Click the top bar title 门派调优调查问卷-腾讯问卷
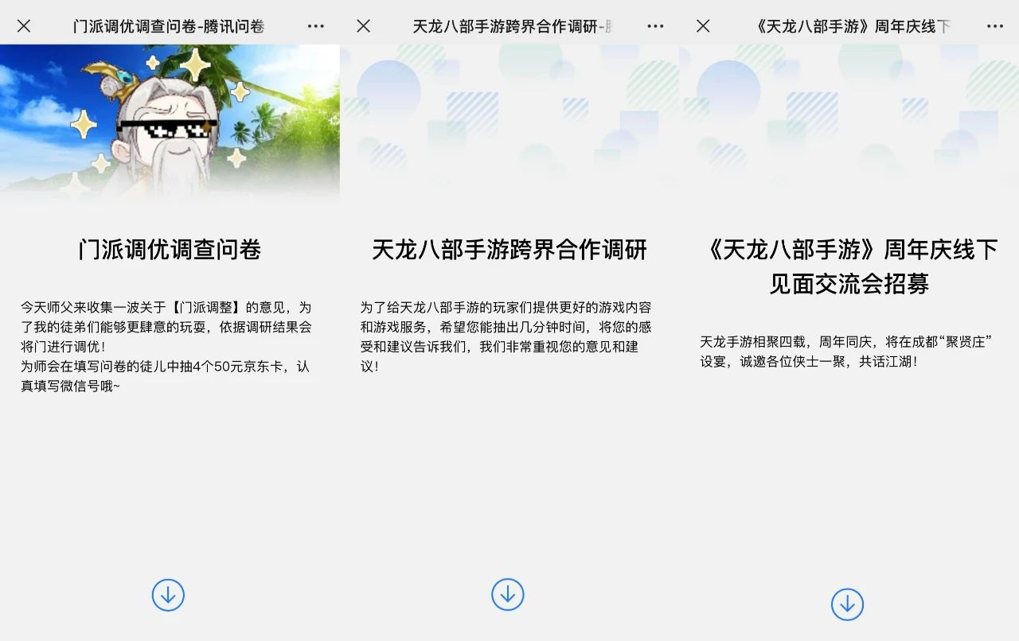This screenshot has height=641, width=1019. coord(169,26)
